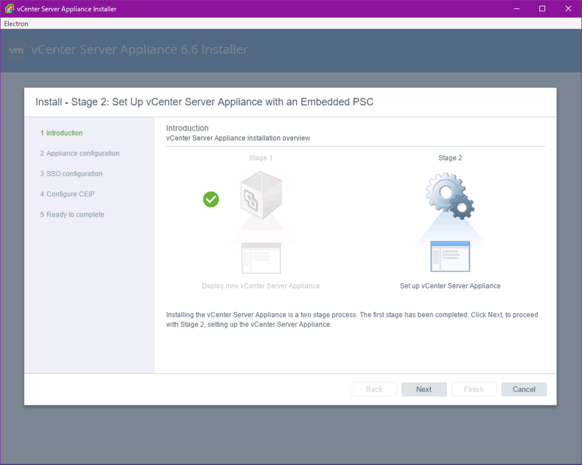Viewport: 582px width, 465px height.
Task: Select Configure CEIP step
Action: click(68, 194)
